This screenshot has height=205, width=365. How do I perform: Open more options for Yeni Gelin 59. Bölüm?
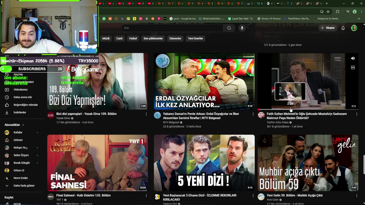click(x=357, y=196)
